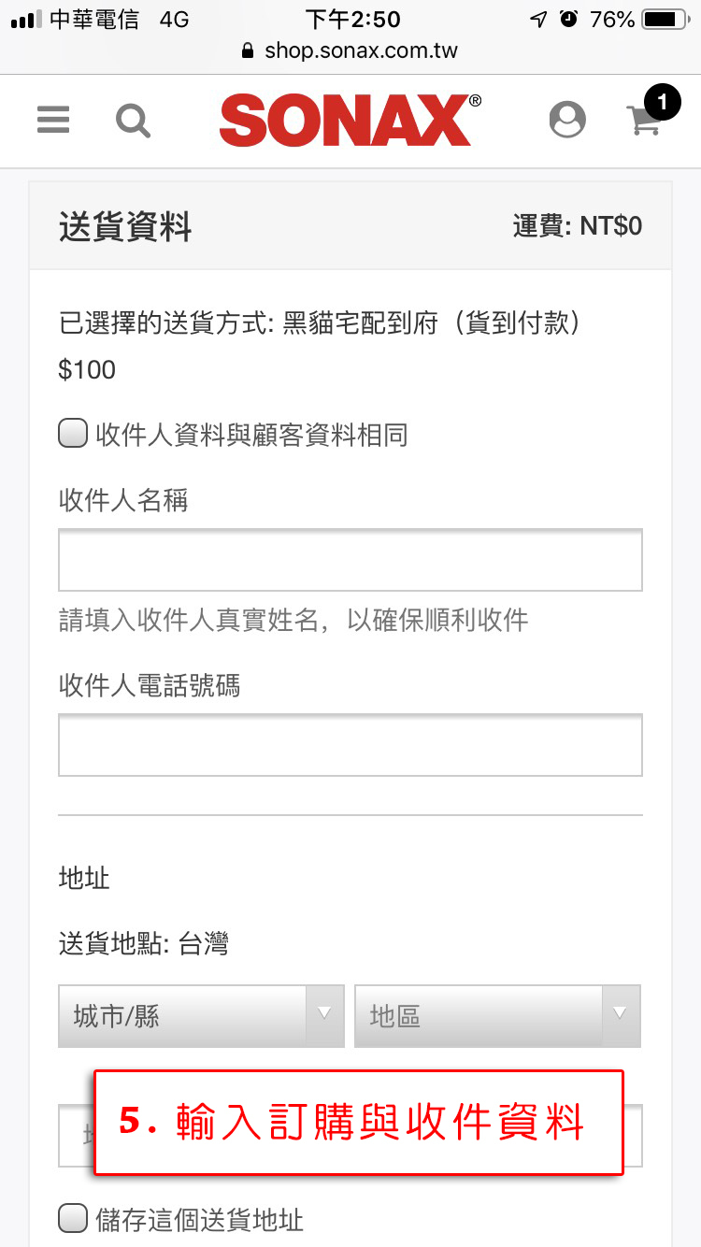
Task: Focus the 收件人名稱 input field
Action: pyautogui.click(x=350, y=560)
